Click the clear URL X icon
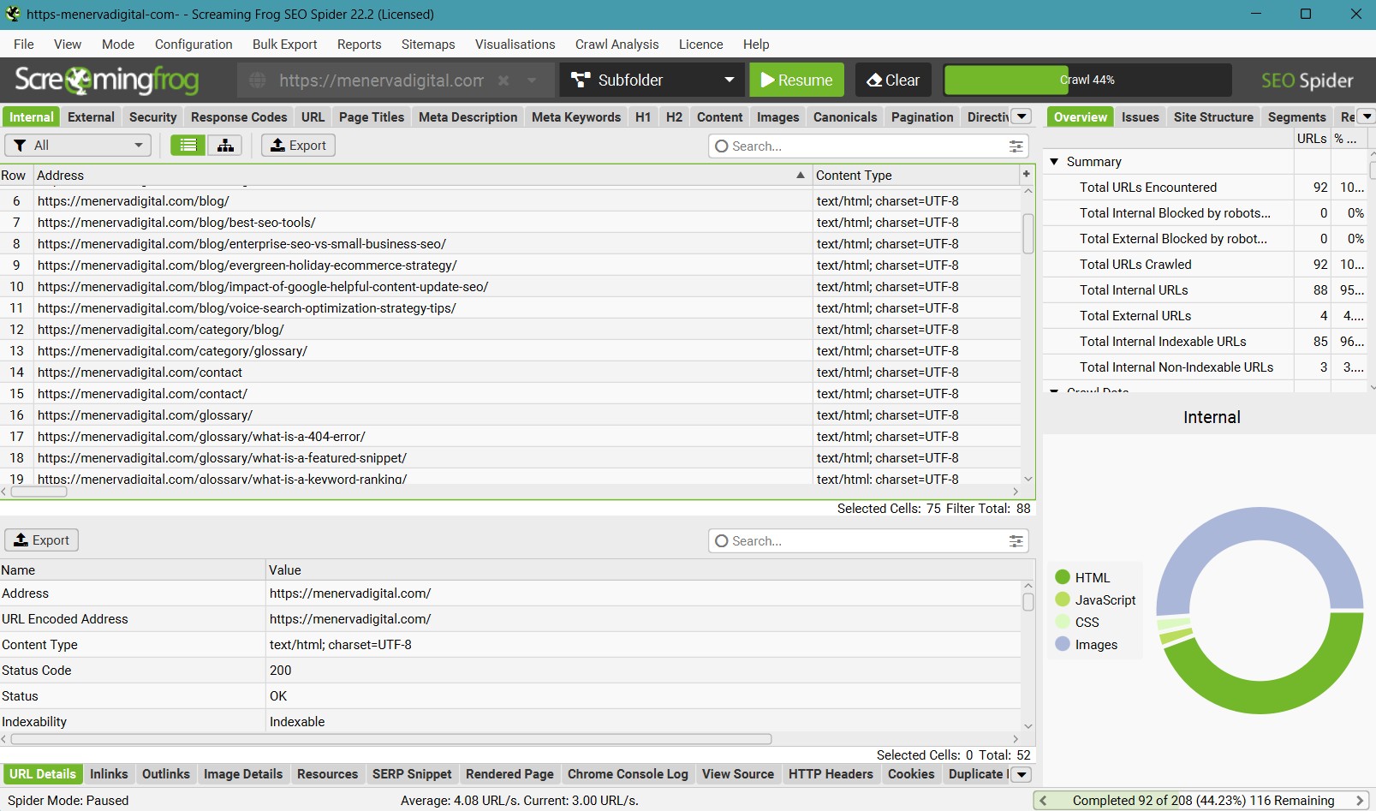Image resolution: width=1376 pixels, height=811 pixels. [503, 81]
